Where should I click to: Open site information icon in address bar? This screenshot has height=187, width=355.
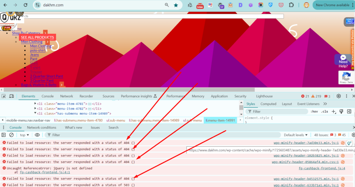point(37,5)
